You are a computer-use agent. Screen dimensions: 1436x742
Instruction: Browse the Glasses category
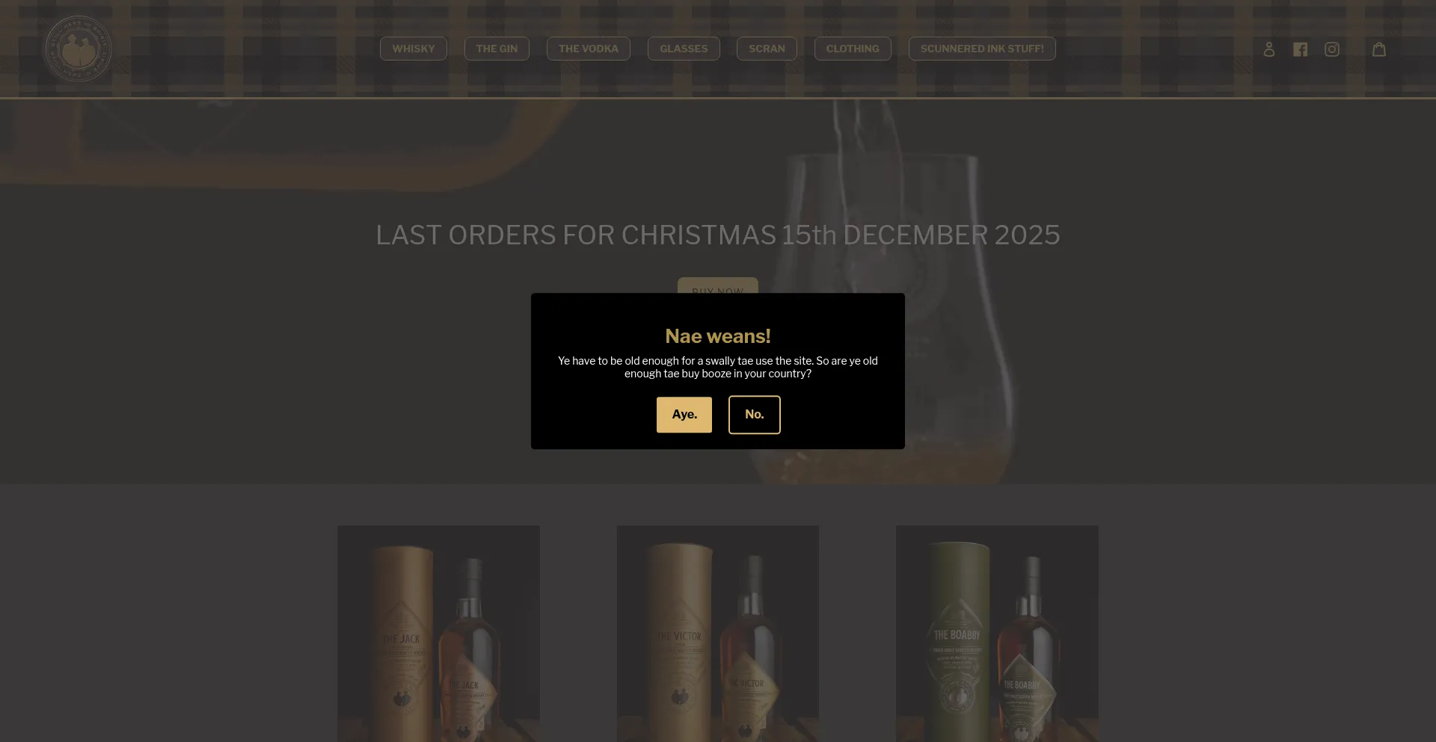point(684,49)
